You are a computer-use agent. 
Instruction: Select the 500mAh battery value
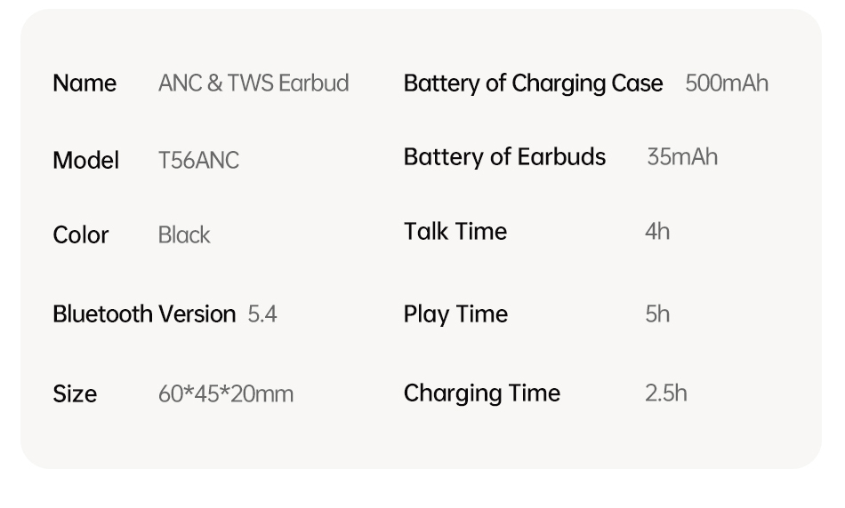click(727, 83)
